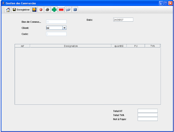174x132 pixels.
Task: Click the Total TVA field
Action: [148, 115]
